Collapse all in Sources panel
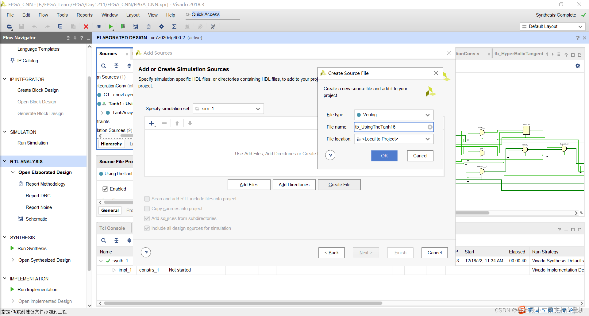 coord(116,66)
